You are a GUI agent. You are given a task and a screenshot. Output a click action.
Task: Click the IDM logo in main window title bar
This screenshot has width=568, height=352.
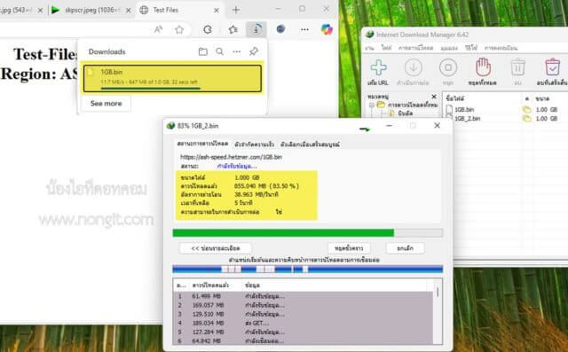[x=370, y=35]
